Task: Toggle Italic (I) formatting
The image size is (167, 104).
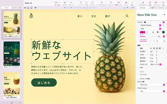Action: point(148,32)
